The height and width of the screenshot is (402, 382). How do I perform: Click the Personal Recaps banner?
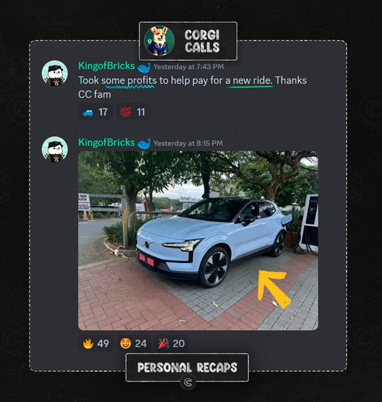(x=187, y=367)
